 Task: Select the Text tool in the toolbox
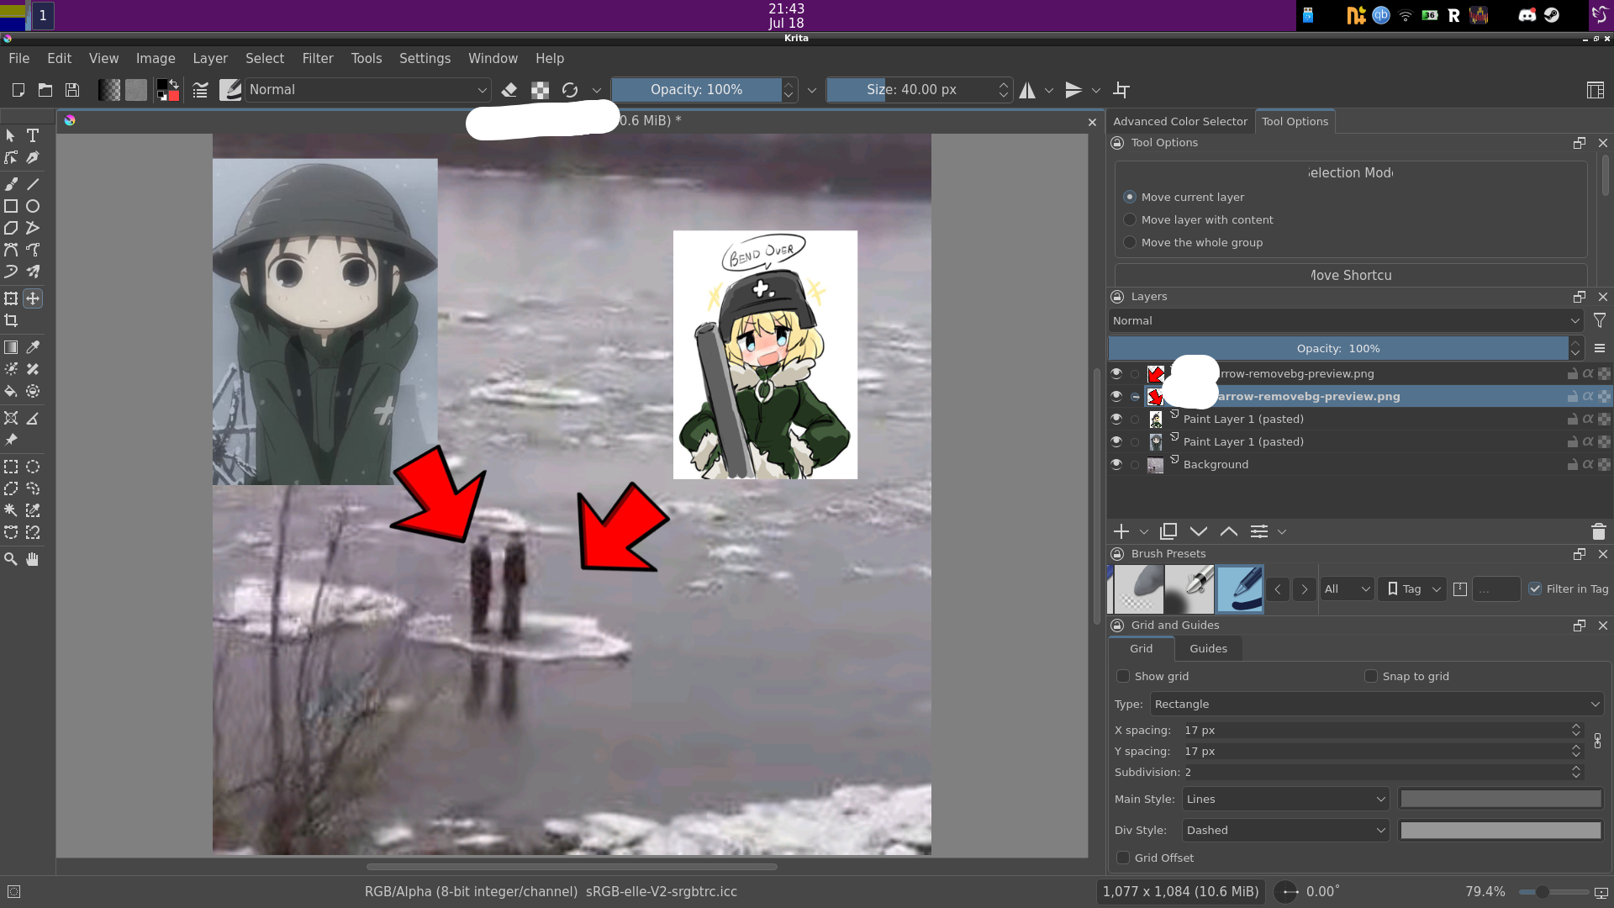tap(33, 135)
